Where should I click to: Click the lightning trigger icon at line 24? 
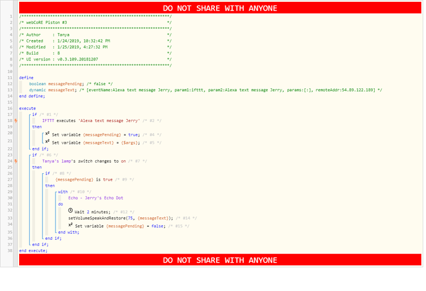point(16,161)
